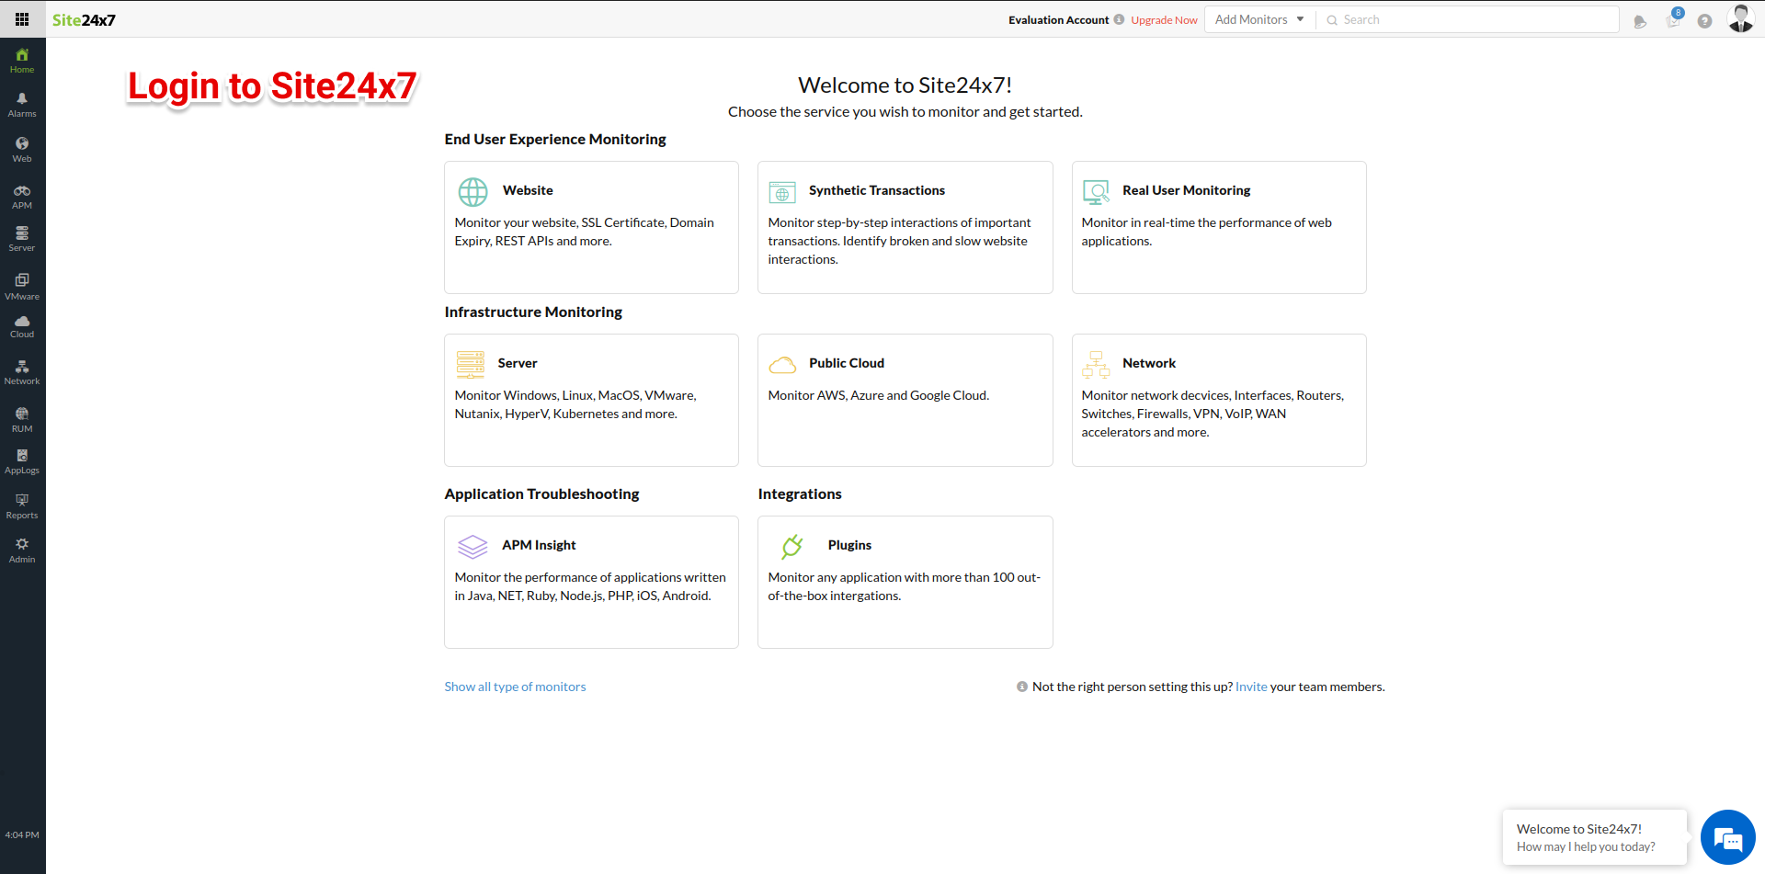Expand the Add Monitors dropdown
Screen dimensions: 1765x874
pyautogui.click(x=1259, y=19)
